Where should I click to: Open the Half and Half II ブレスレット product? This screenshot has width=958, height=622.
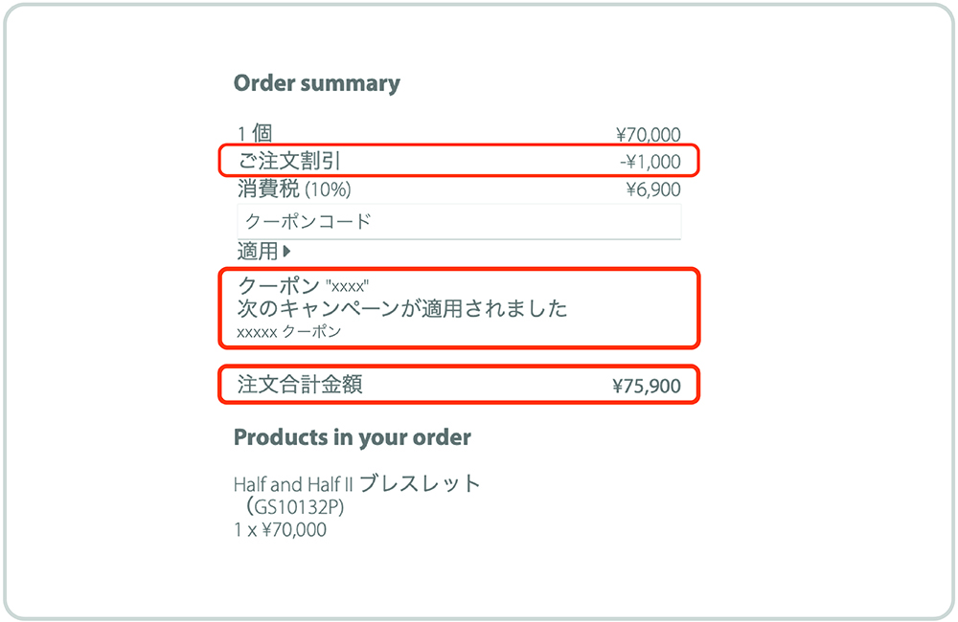(356, 484)
